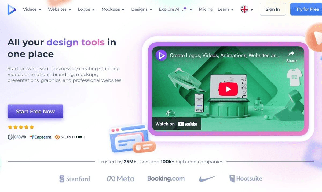Click the Start Free Now button
The image size is (322, 192).
pyautogui.click(x=35, y=112)
